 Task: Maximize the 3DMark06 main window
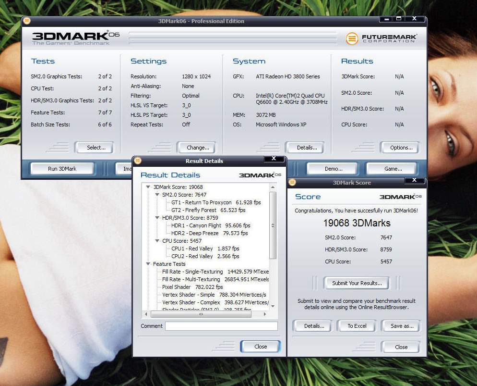pyautogui.click(x=398, y=19)
